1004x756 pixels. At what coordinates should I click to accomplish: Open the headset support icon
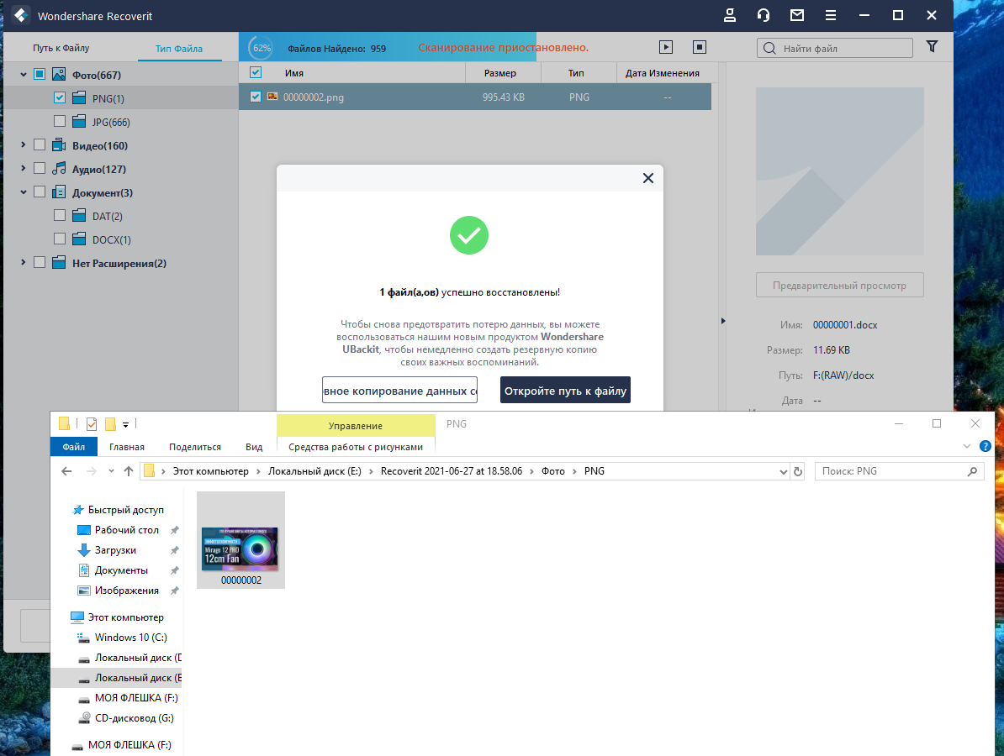[x=764, y=15]
